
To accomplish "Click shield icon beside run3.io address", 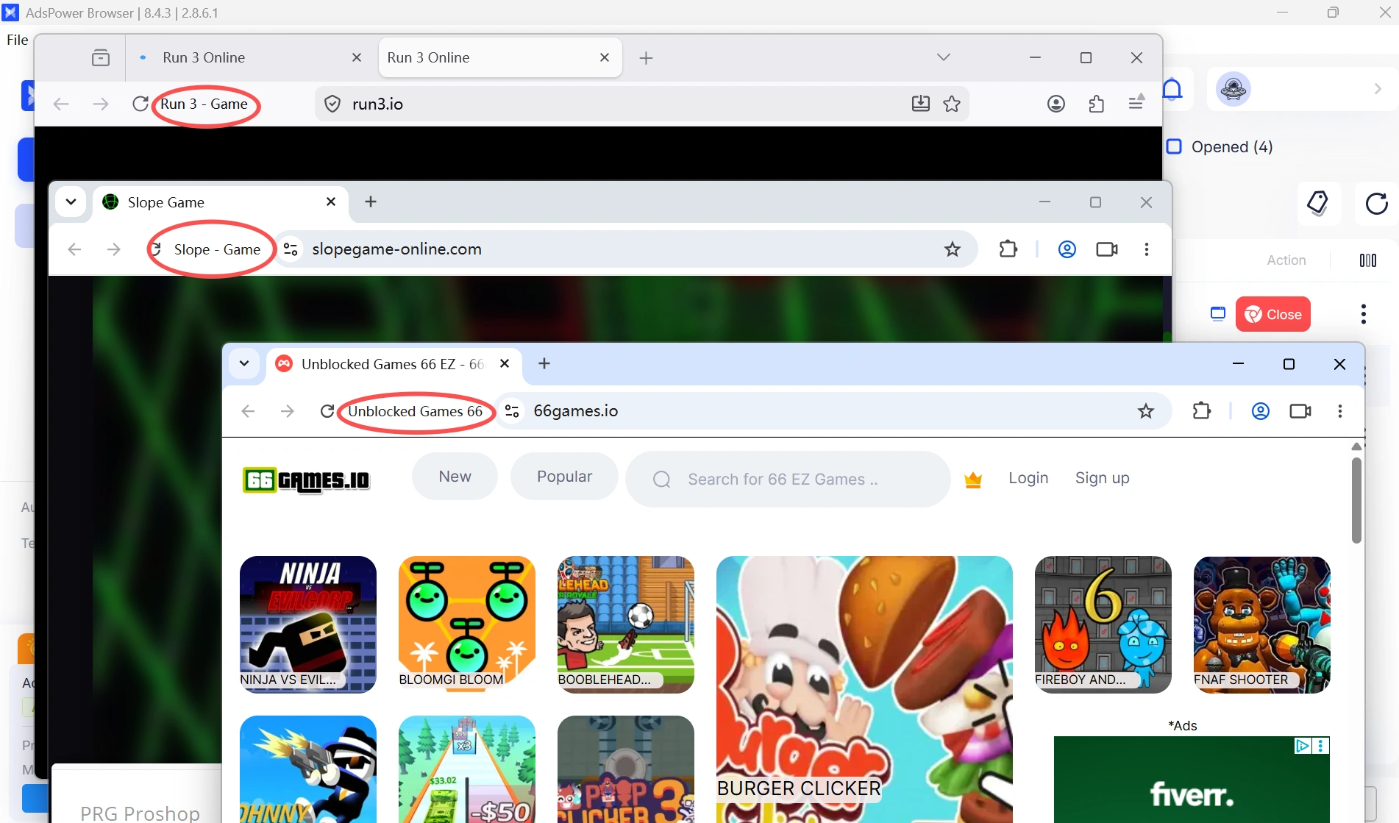I will pos(332,104).
